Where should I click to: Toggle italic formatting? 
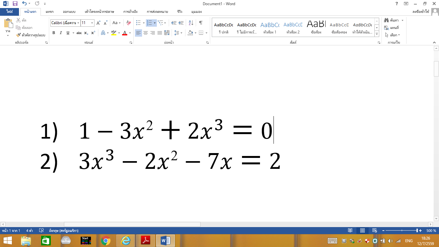61,33
